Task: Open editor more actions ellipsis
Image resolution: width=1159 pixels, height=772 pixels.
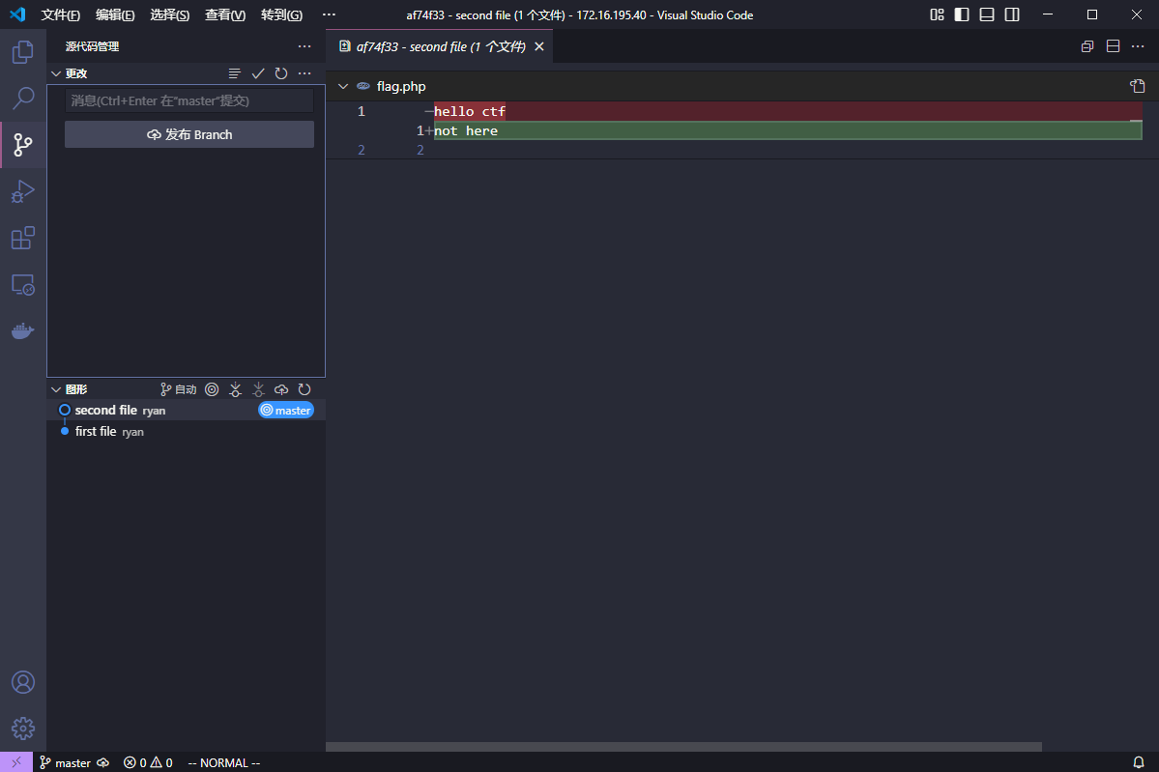Action: (1138, 45)
